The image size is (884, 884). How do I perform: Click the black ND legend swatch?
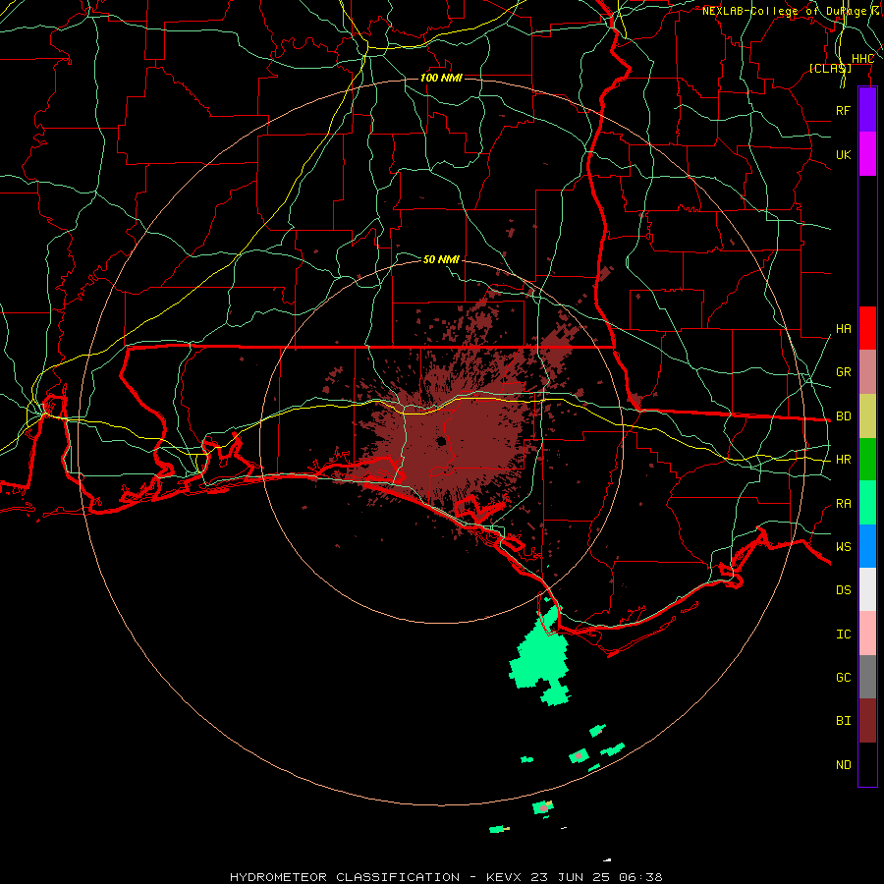coord(867,764)
